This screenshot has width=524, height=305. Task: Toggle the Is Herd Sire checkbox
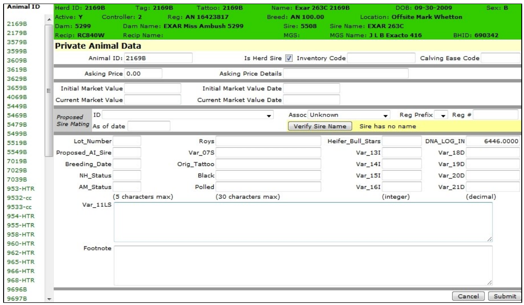(x=289, y=58)
